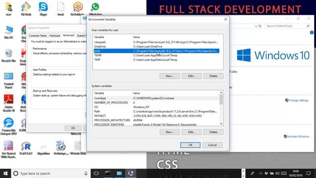Image resolution: width=316 pixels, height=178 pixels.
Task: Open the People icon in the taskbar
Action: (x=252, y=174)
